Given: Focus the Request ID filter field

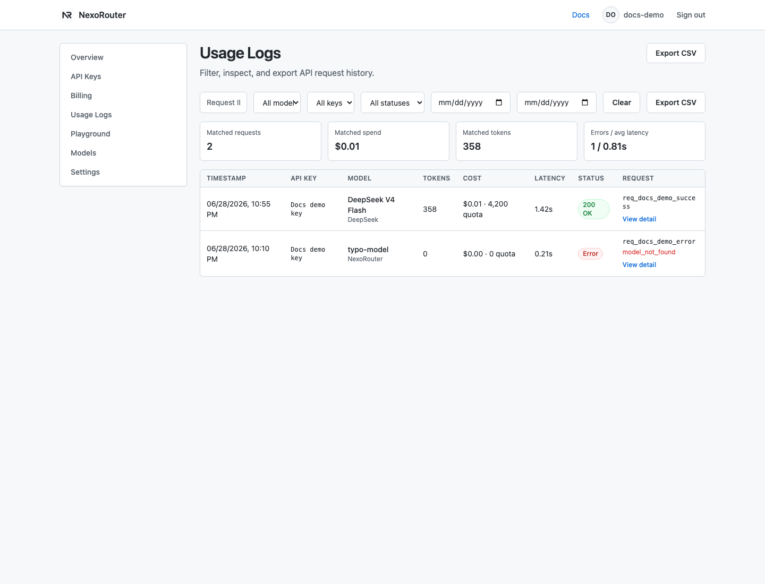Looking at the screenshot, I should point(224,102).
